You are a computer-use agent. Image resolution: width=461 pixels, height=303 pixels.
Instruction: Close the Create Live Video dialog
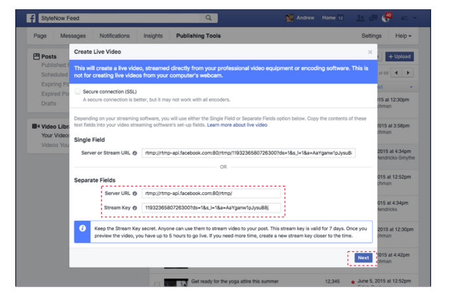coord(370,52)
